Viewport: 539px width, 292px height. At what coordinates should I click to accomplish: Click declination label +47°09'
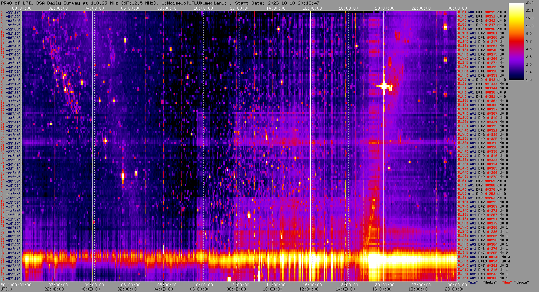(x=13, y=55)
